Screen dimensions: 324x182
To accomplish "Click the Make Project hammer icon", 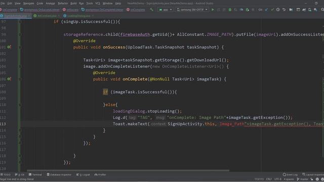I will pyautogui.click(x=151, y=10).
